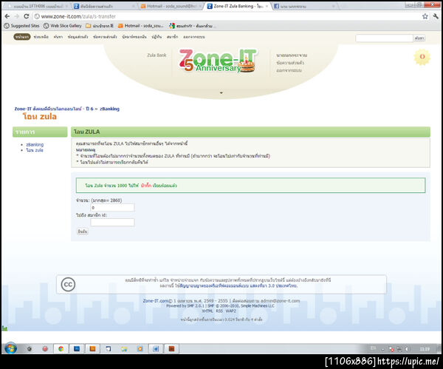Viewport: 443px width, 369px height.
Task: Open the folder bookmark next to Web Slice Gallery
Action: pyautogui.click(x=100, y=26)
